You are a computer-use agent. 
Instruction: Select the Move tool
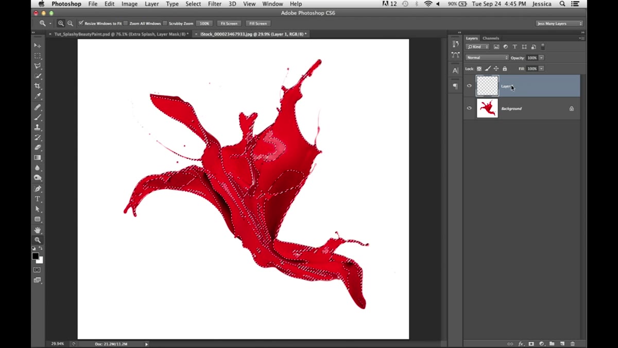point(38,45)
